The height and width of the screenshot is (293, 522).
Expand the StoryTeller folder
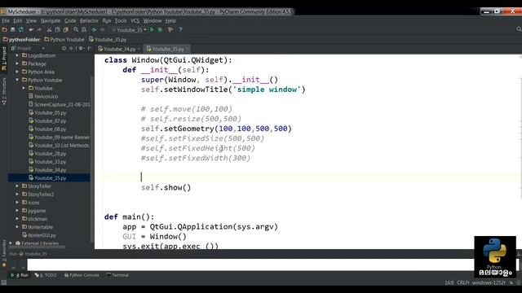tap(17, 186)
